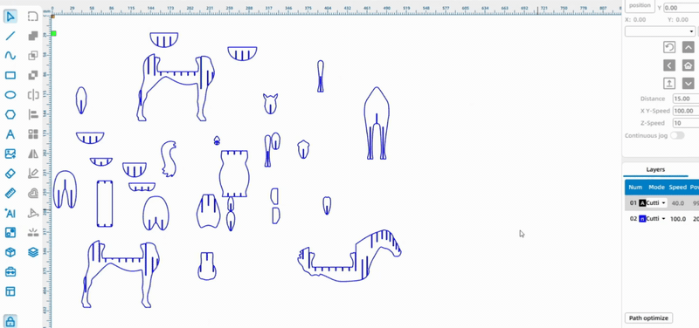This screenshot has height=328, width=699.
Task: Click the four-squares array icon
Action: (x=33, y=134)
